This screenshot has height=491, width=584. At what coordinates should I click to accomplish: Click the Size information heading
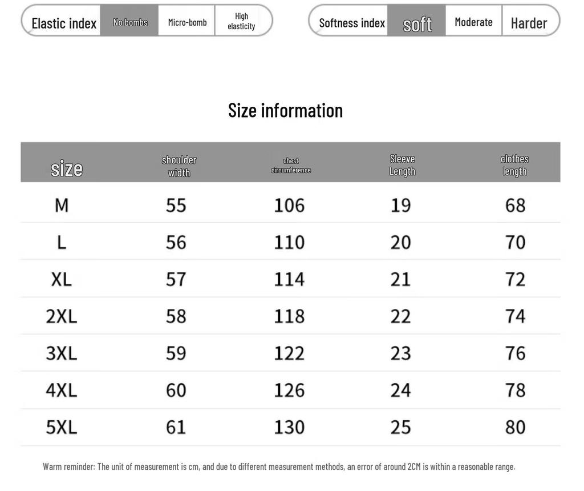(x=285, y=110)
